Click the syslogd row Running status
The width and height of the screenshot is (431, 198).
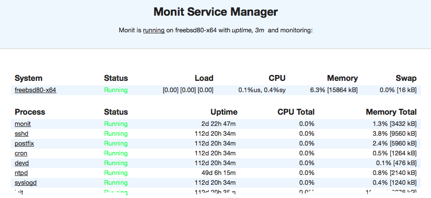tap(116, 183)
